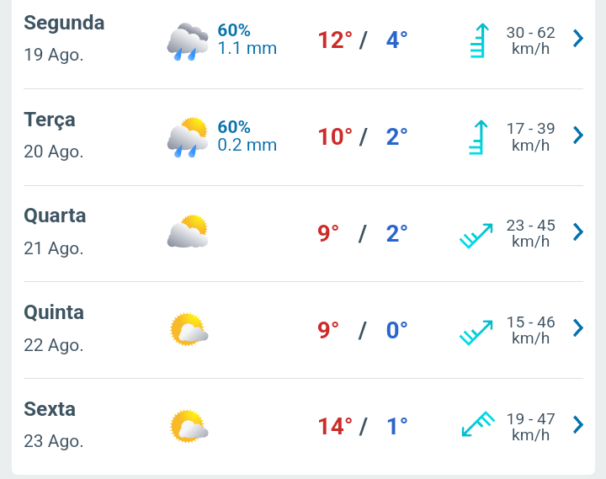Image resolution: width=606 pixels, height=479 pixels.
Task: Click the 12° / 4° temperature reading
Action: tap(363, 40)
